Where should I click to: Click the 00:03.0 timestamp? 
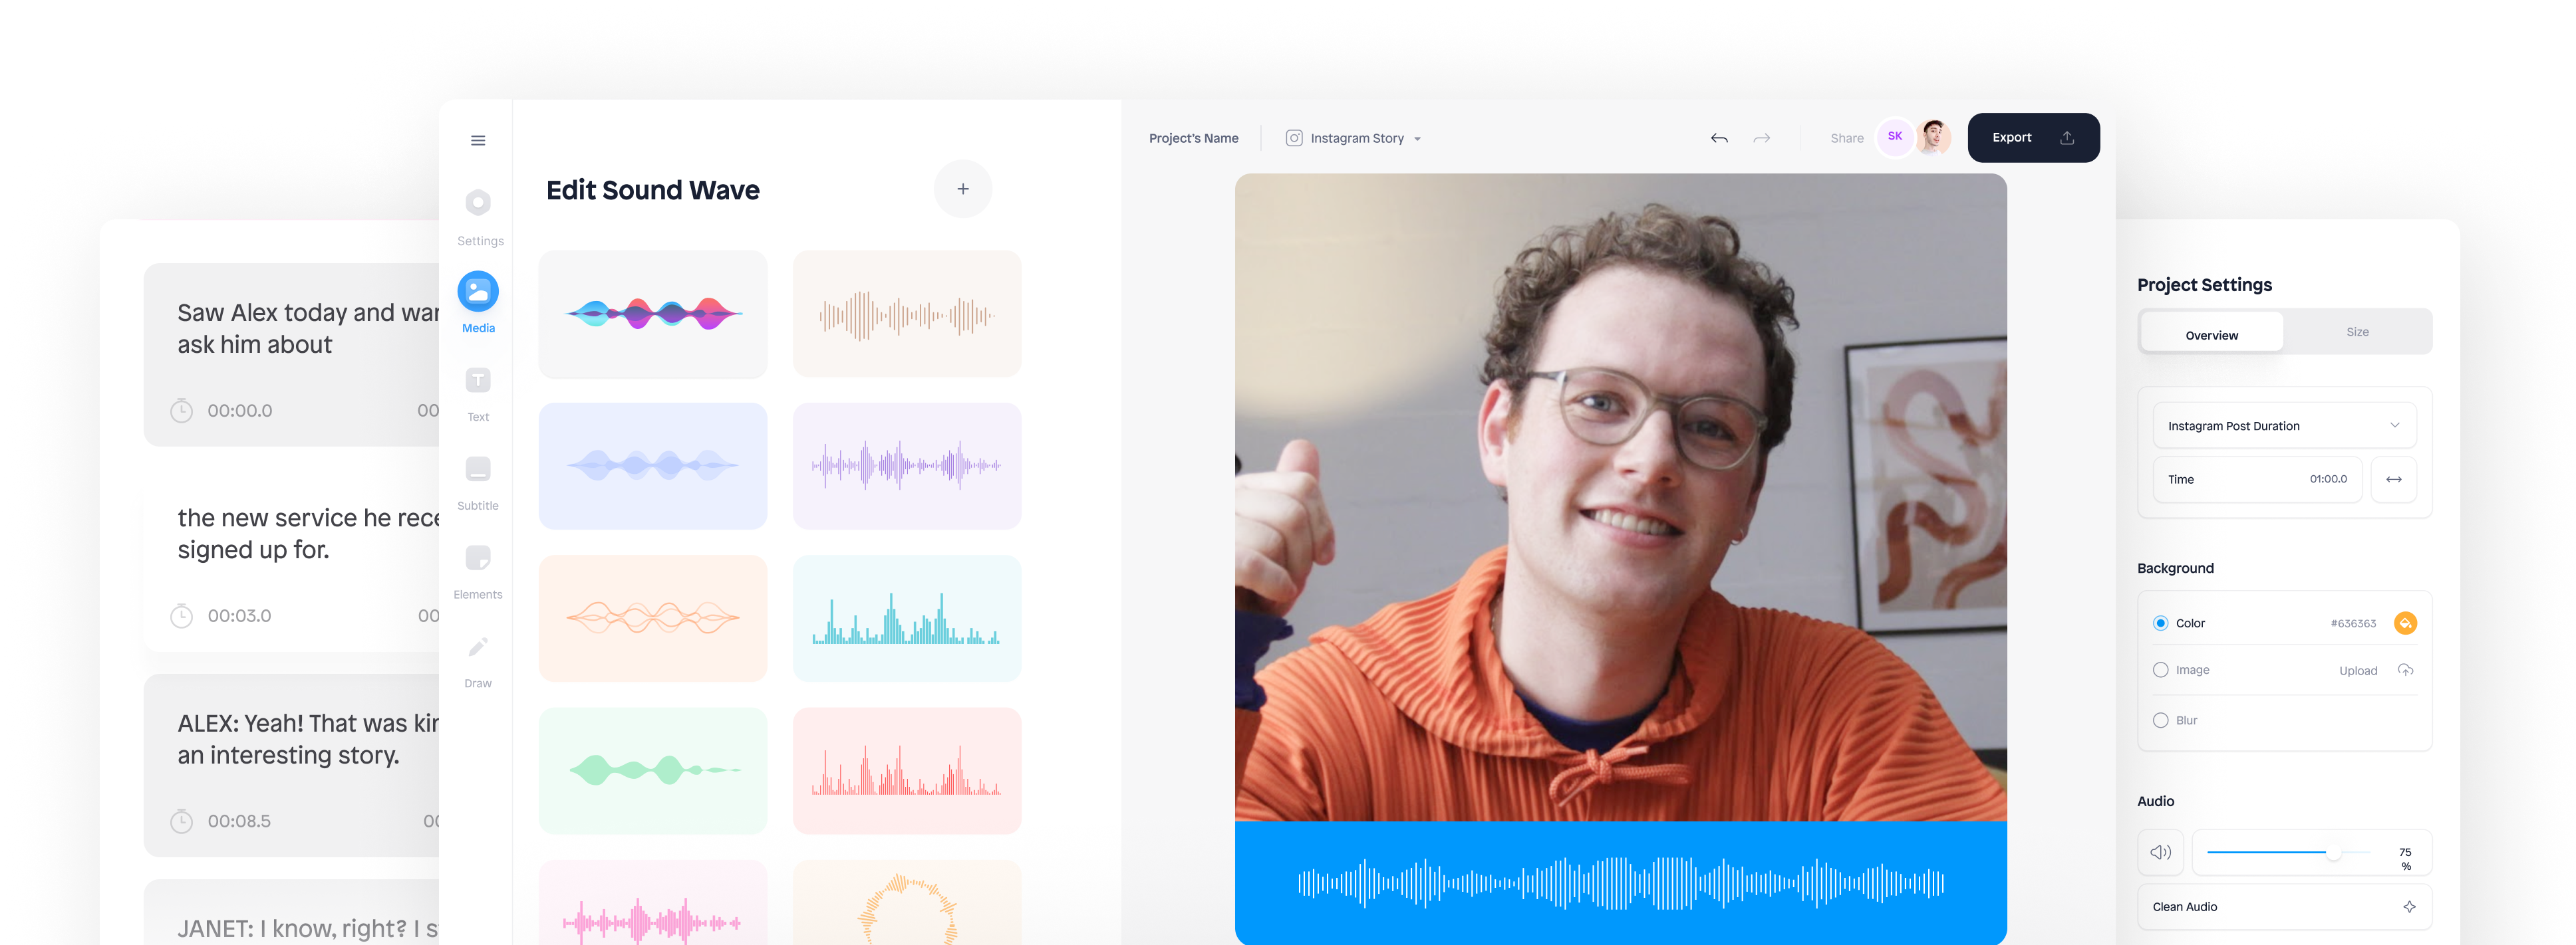click(240, 615)
